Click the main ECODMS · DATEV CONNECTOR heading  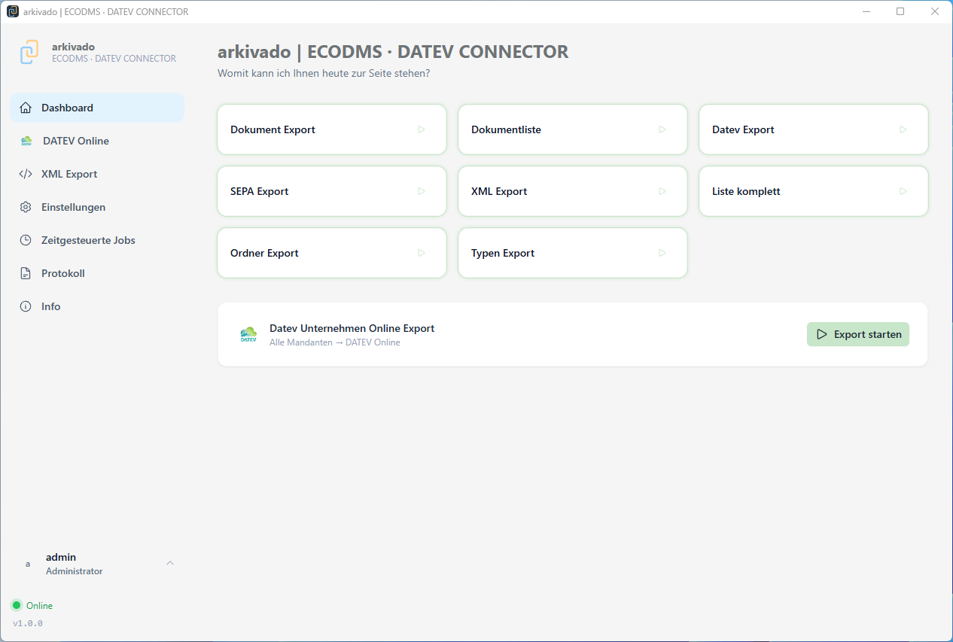click(393, 52)
